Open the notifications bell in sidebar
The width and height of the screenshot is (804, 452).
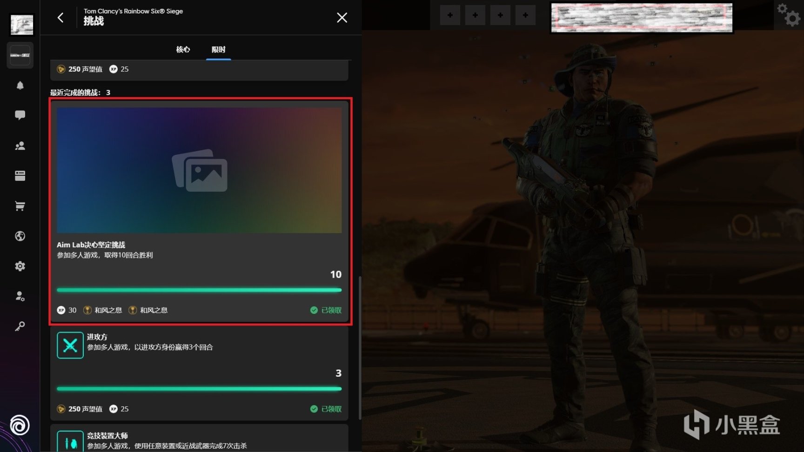(x=20, y=86)
